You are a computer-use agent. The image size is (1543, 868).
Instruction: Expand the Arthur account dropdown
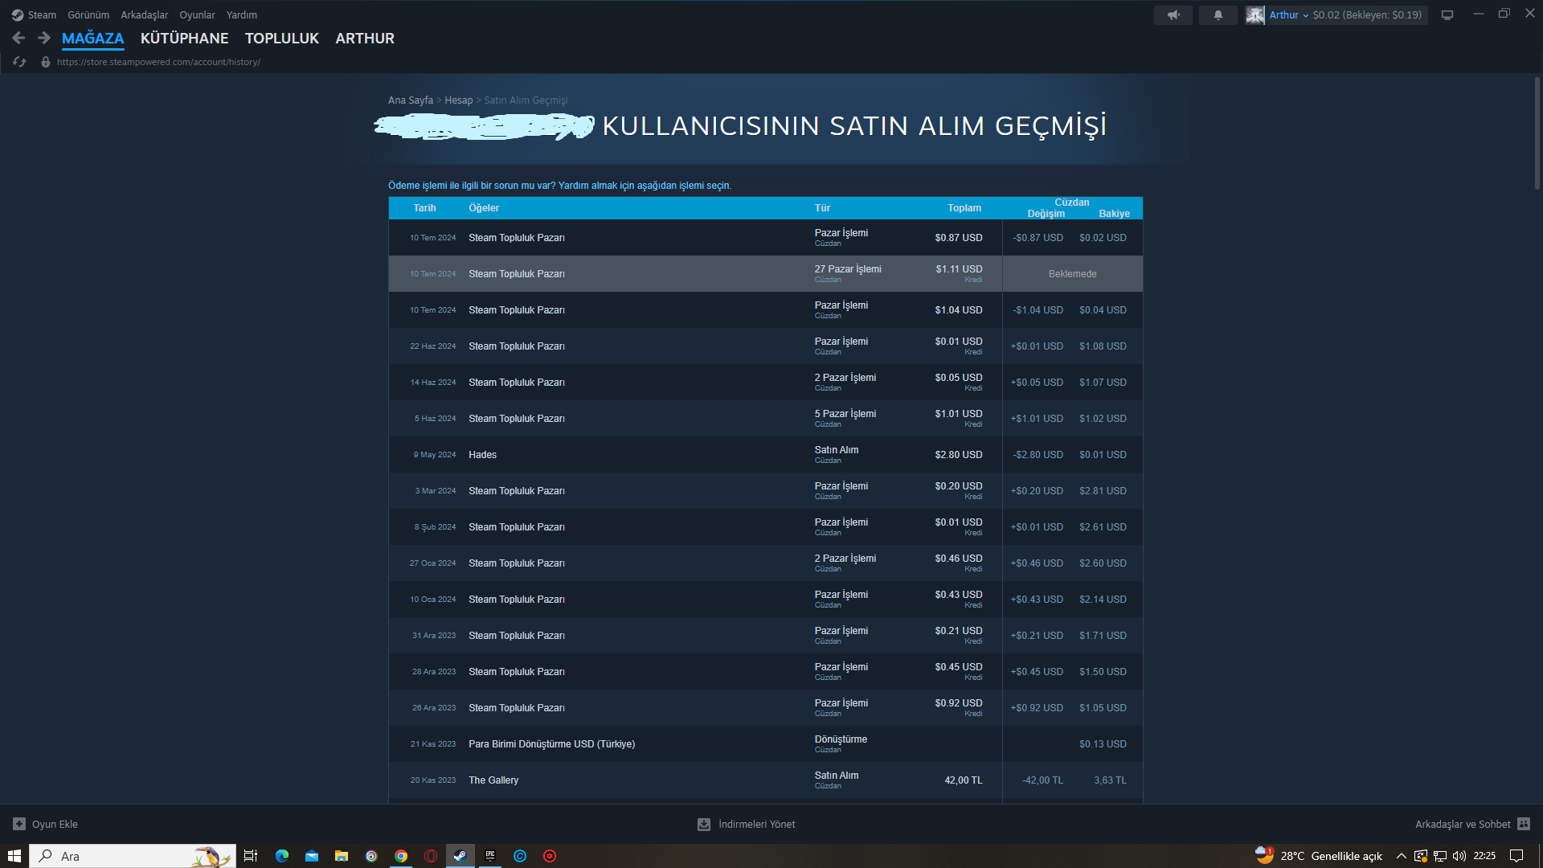(1289, 15)
